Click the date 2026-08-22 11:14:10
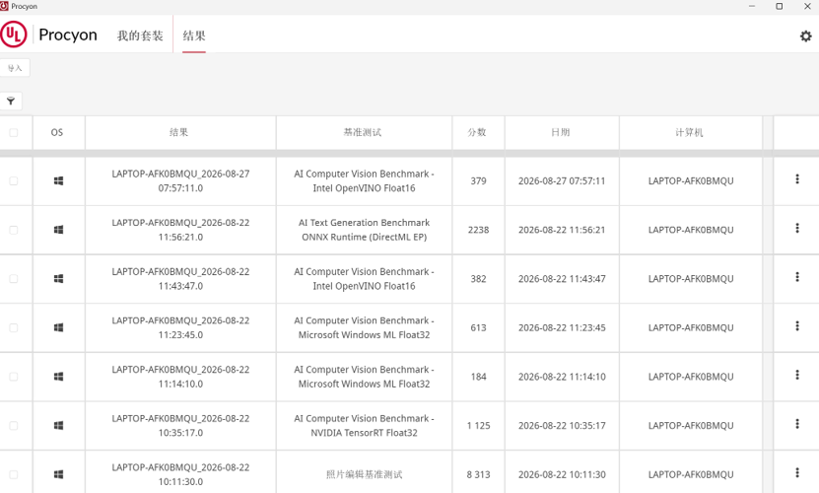This screenshot has height=493, width=819. [x=562, y=377]
